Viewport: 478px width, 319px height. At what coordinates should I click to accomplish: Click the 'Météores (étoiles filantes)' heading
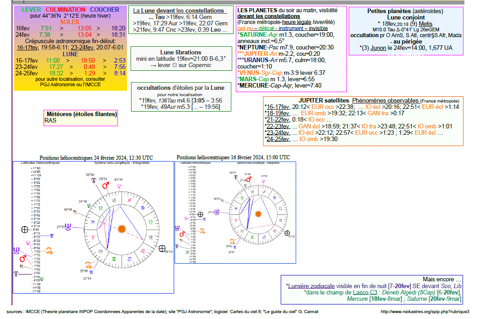[82, 114]
